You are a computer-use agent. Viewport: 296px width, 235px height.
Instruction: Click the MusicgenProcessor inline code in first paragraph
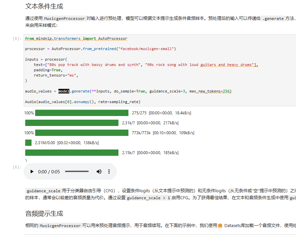tap(65, 19)
